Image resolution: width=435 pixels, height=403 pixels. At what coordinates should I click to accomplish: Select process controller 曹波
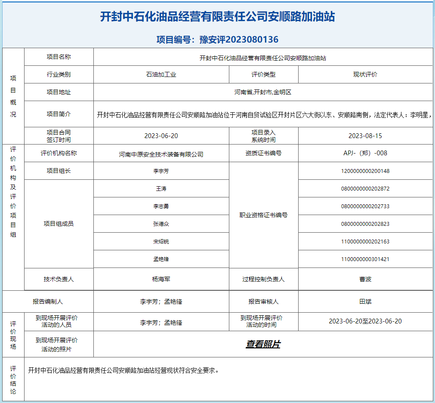365,279
